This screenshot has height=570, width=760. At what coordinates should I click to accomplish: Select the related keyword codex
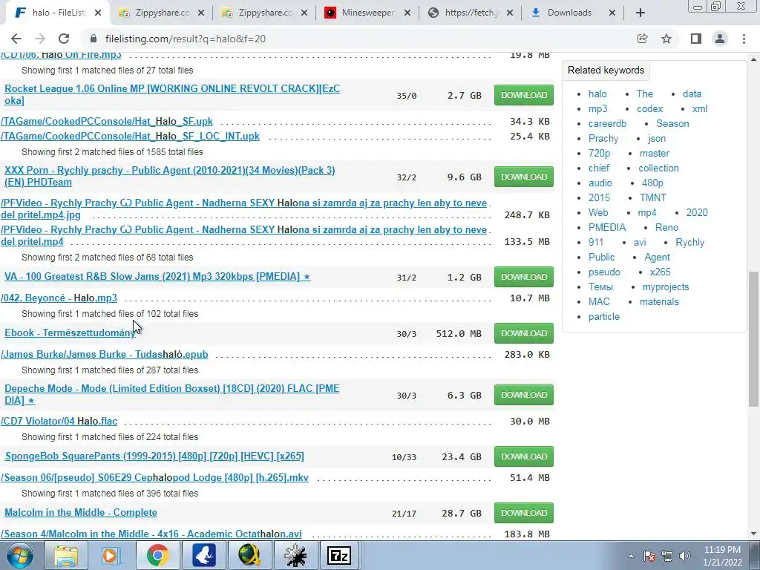[649, 108]
